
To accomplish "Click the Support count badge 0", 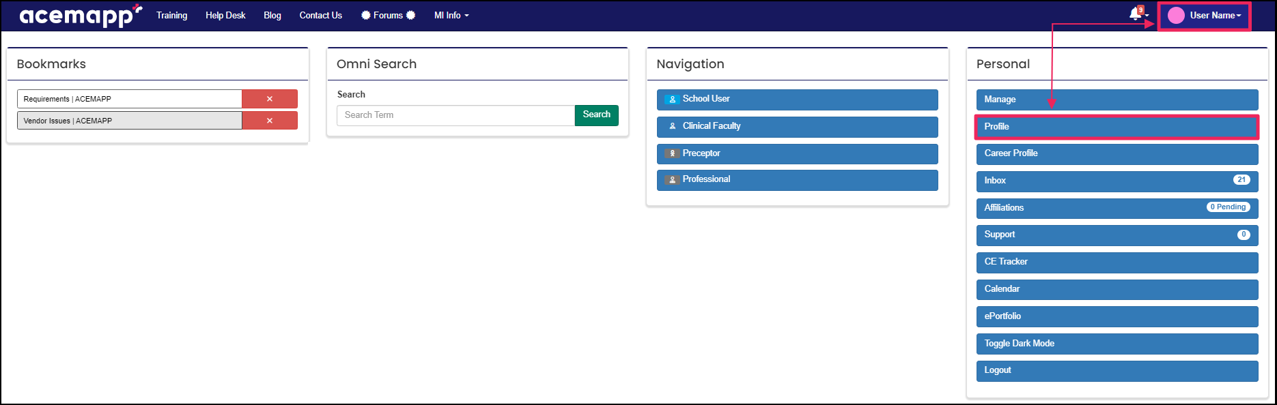I will point(1244,235).
